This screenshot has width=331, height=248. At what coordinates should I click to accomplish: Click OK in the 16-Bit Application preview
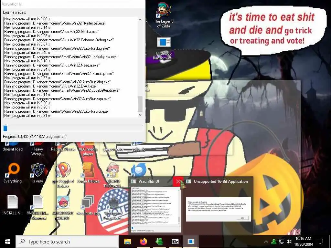[242, 218]
